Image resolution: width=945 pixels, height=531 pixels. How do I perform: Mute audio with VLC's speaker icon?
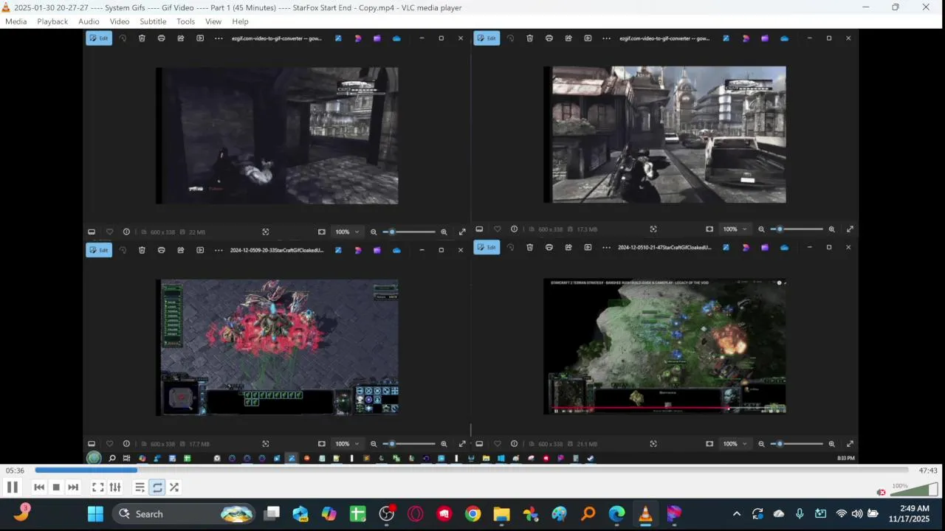tap(881, 492)
